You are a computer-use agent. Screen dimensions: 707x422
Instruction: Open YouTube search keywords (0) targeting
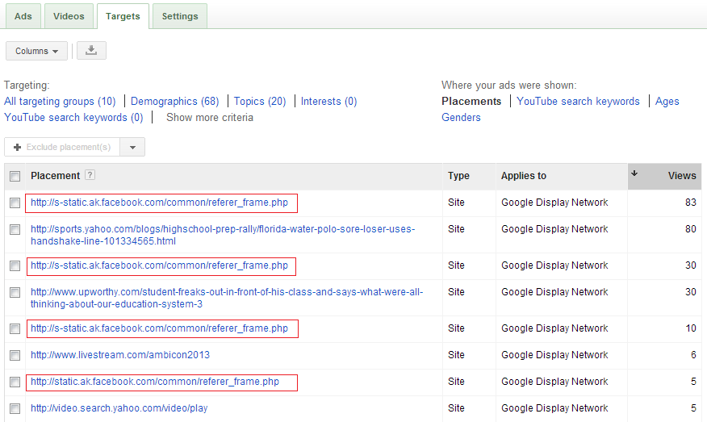73,118
